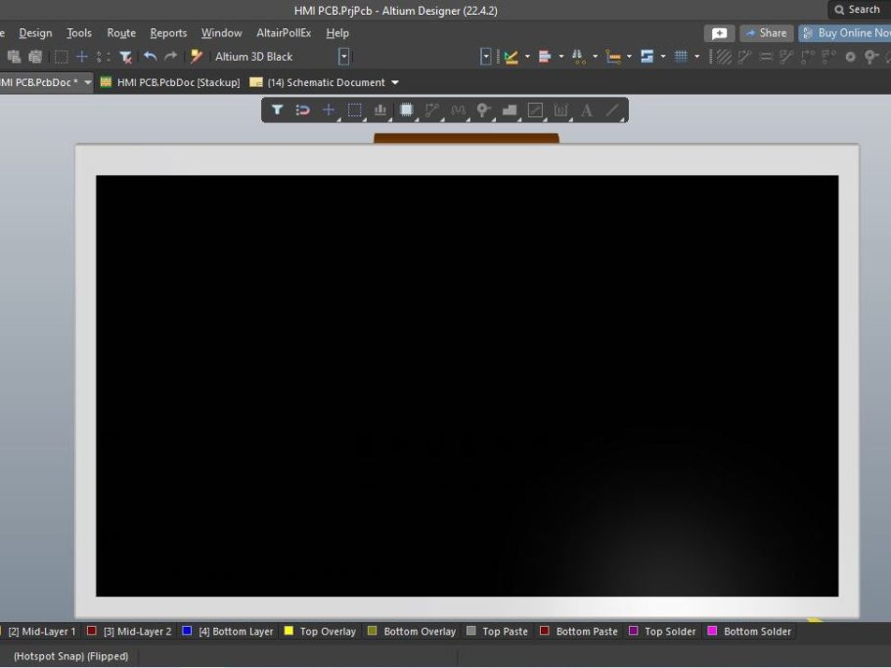The width and height of the screenshot is (891, 668).
Task: Click the purple Top Solder color swatch
Action: [633, 631]
